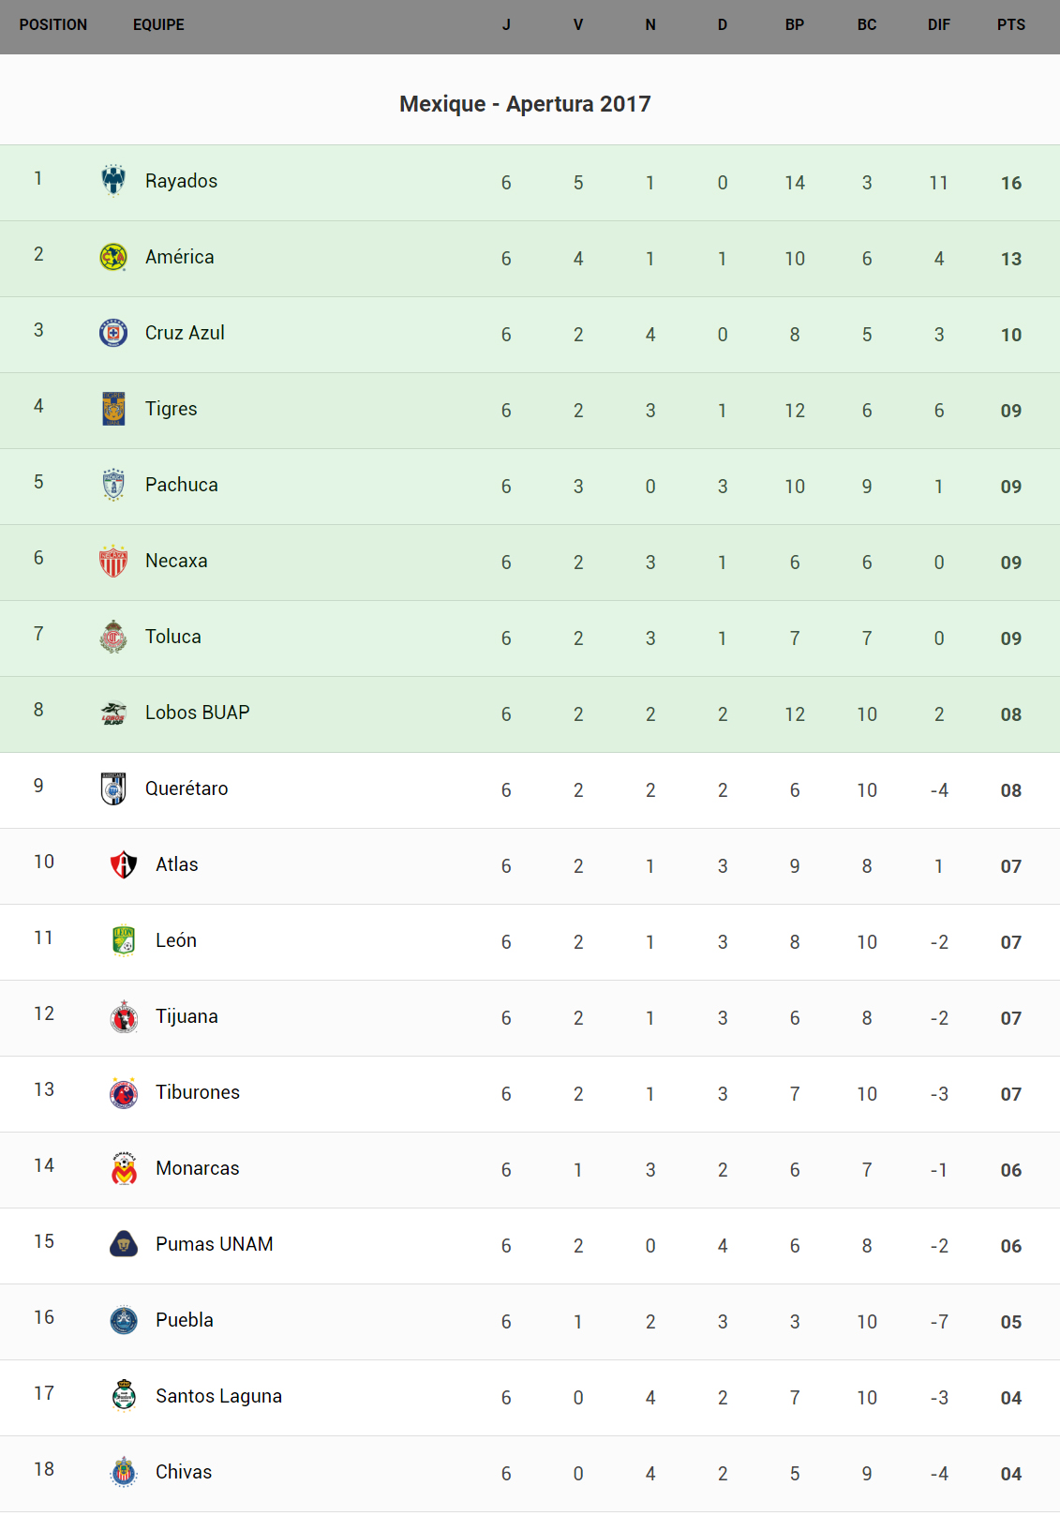Screen dimensions: 1060x1516
Task: Open the Pachuca team link
Action: 181,485
